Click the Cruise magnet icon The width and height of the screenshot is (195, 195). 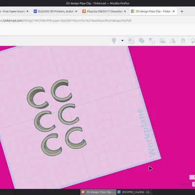pos(183,40)
